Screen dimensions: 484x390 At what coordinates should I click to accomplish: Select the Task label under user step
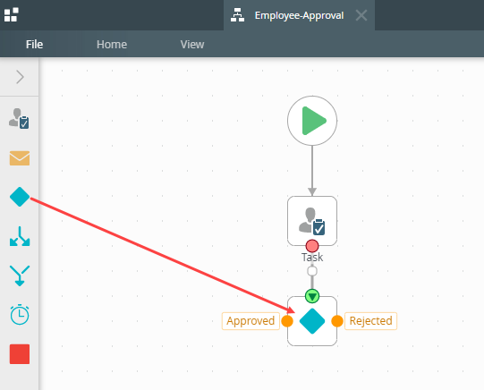click(x=312, y=258)
